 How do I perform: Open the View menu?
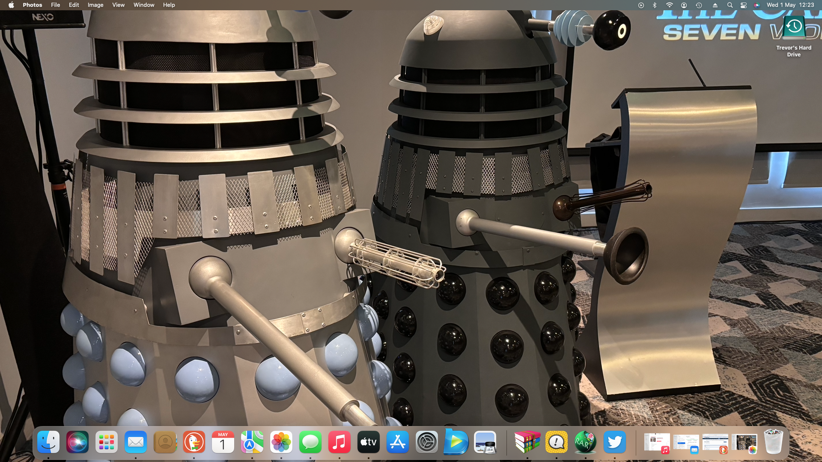pos(119,5)
